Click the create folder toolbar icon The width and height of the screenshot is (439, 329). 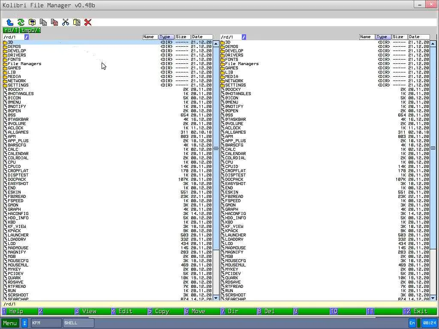32,22
